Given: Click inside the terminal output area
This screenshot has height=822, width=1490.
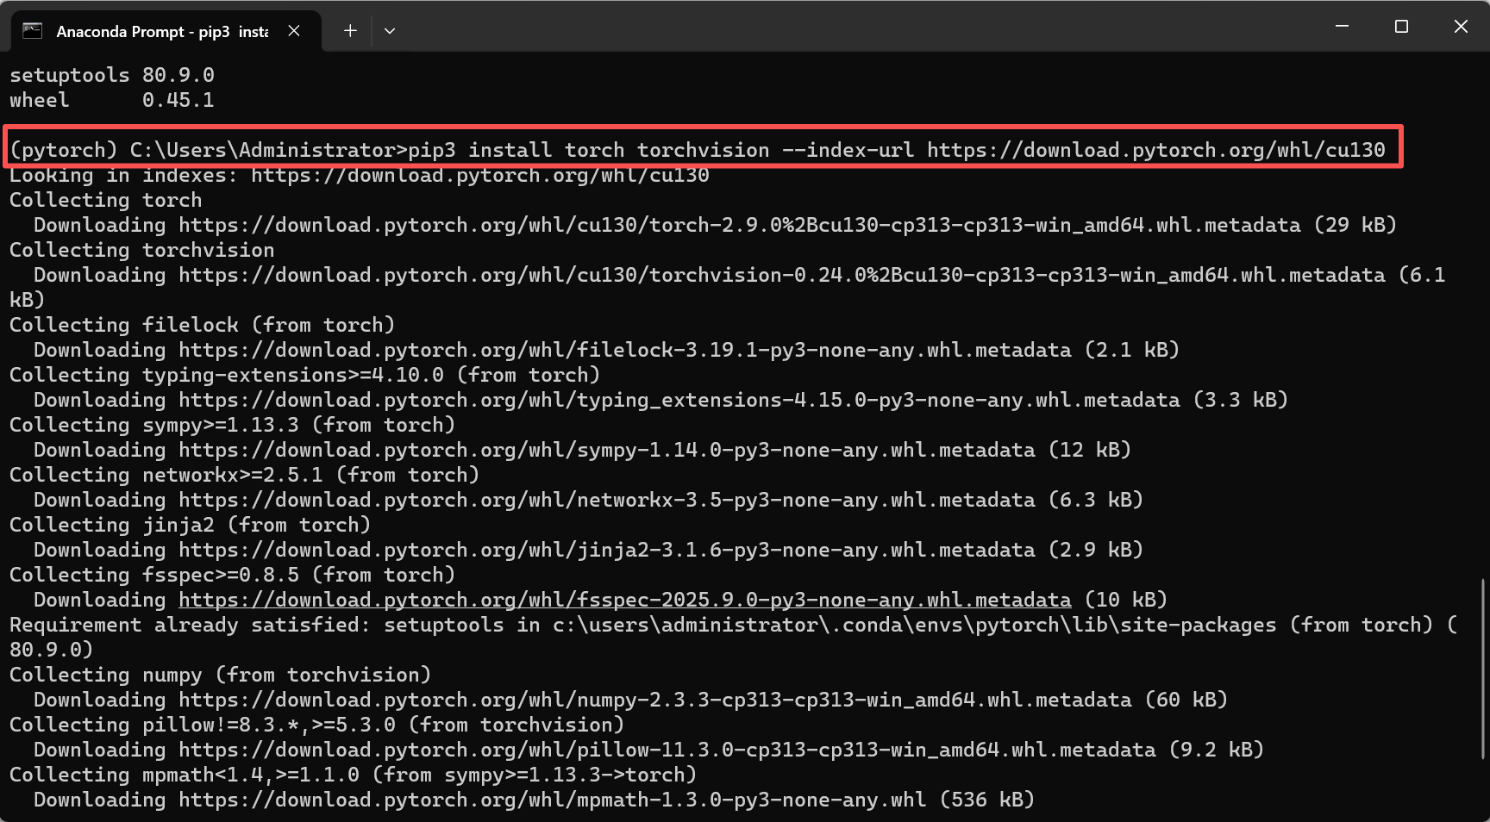Looking at the screenshot, I should (x=742, y=431).
